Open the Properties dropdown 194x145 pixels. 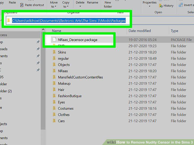pyautogui.click(x=149, y=4)
